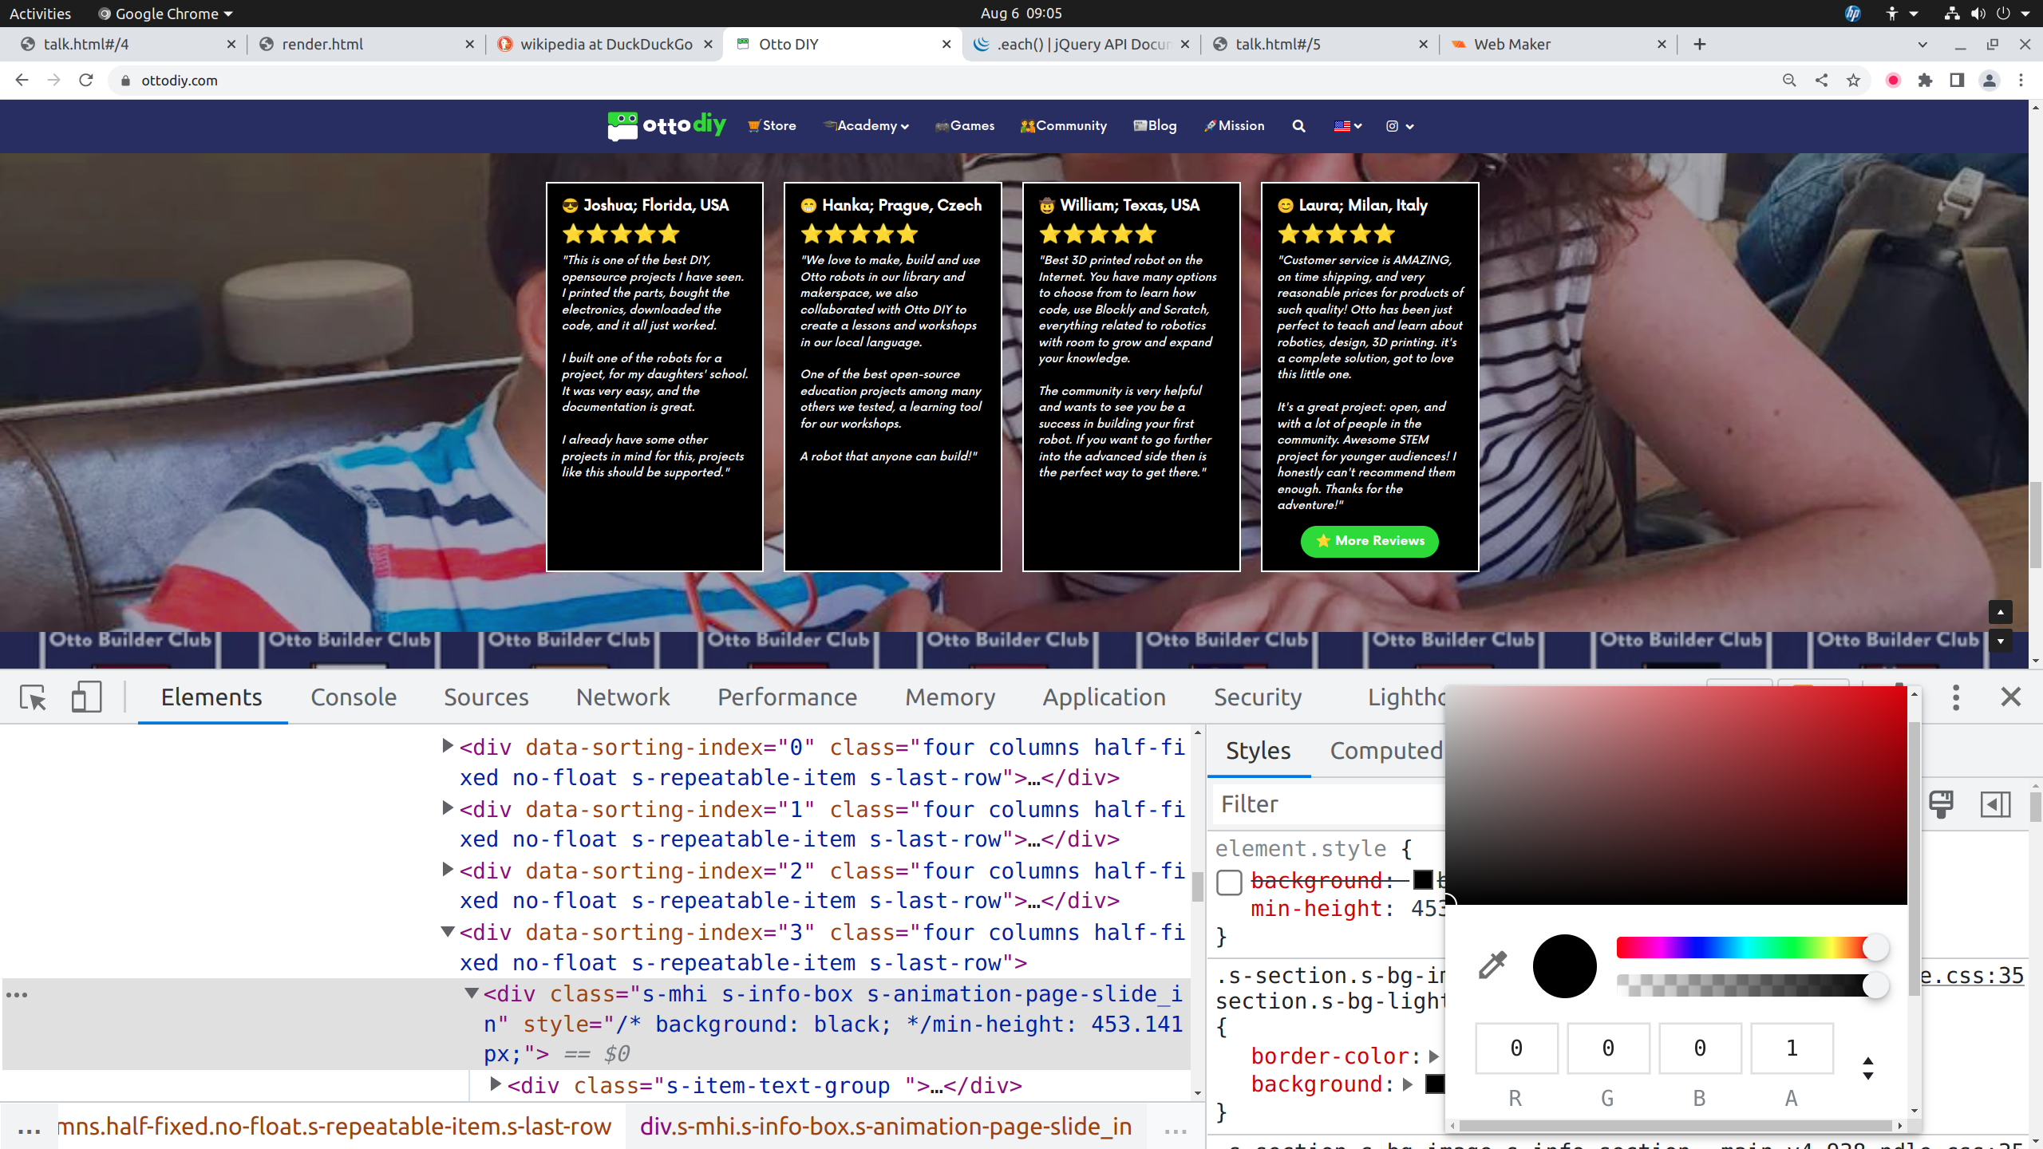This screenshot has width=2043, height=1149.
Task: Expand div with data-sorting-index 0
Action: 448,746
